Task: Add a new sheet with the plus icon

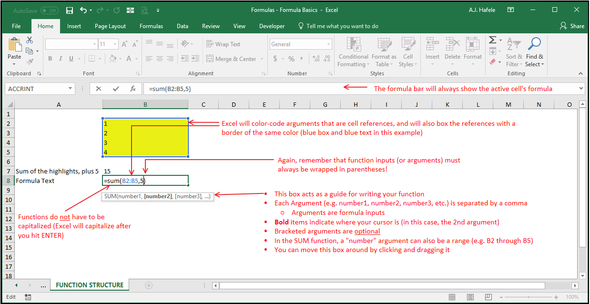Action: pos(149,285)
